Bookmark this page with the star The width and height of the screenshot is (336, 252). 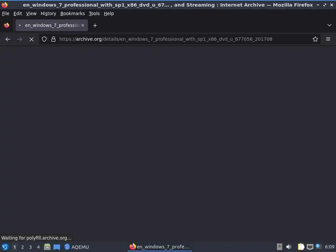[x=315, y=39]
